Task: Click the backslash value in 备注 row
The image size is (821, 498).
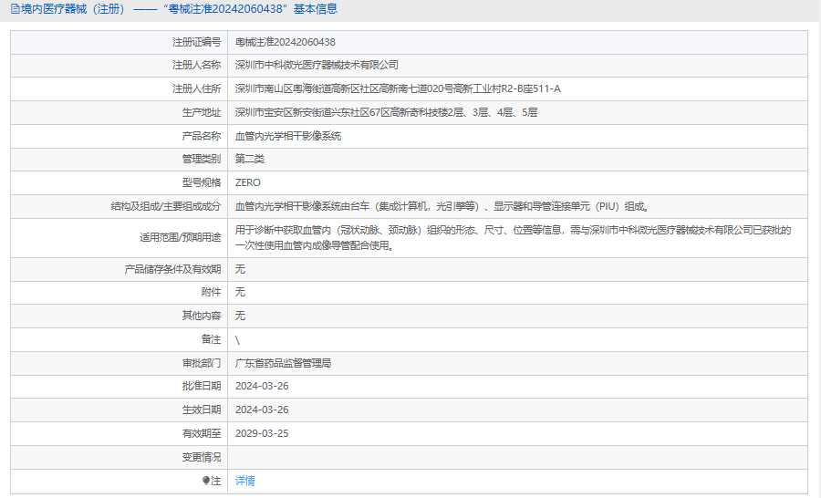Action: click(x=237, y=340)
